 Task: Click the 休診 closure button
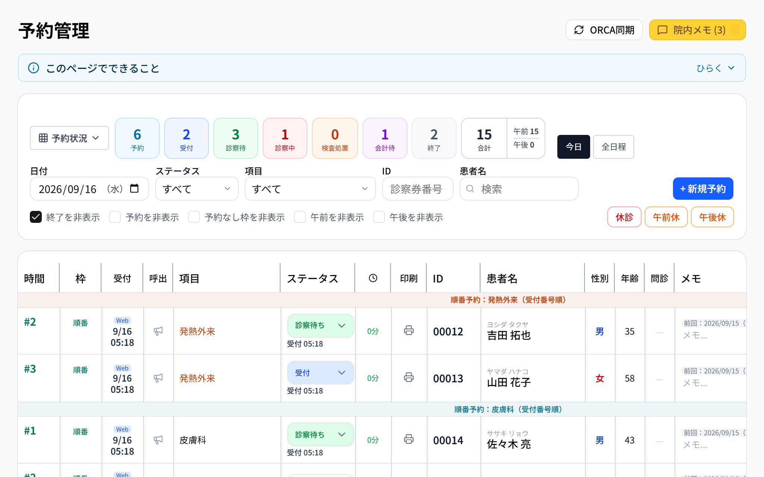pos(624,217)
